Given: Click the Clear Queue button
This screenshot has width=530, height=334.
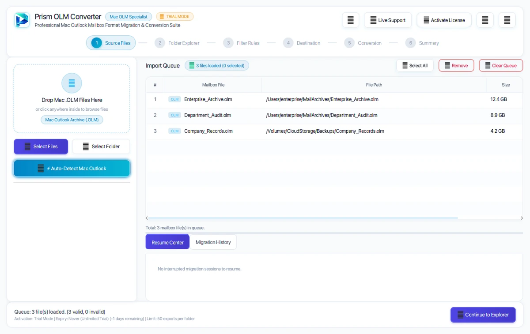Looking at the screenshot, I should (x=501, y=66).
